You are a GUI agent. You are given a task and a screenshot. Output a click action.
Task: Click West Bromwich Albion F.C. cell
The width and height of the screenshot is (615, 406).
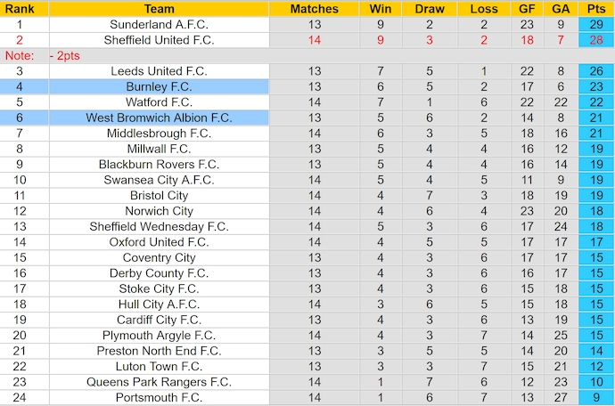(159, 118)
